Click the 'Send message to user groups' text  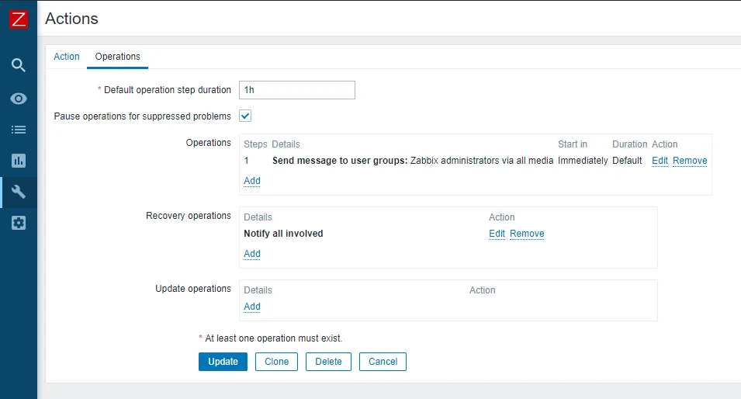point(339,161)
